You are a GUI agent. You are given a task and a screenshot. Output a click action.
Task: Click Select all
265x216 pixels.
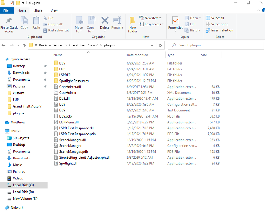point(215,18)
